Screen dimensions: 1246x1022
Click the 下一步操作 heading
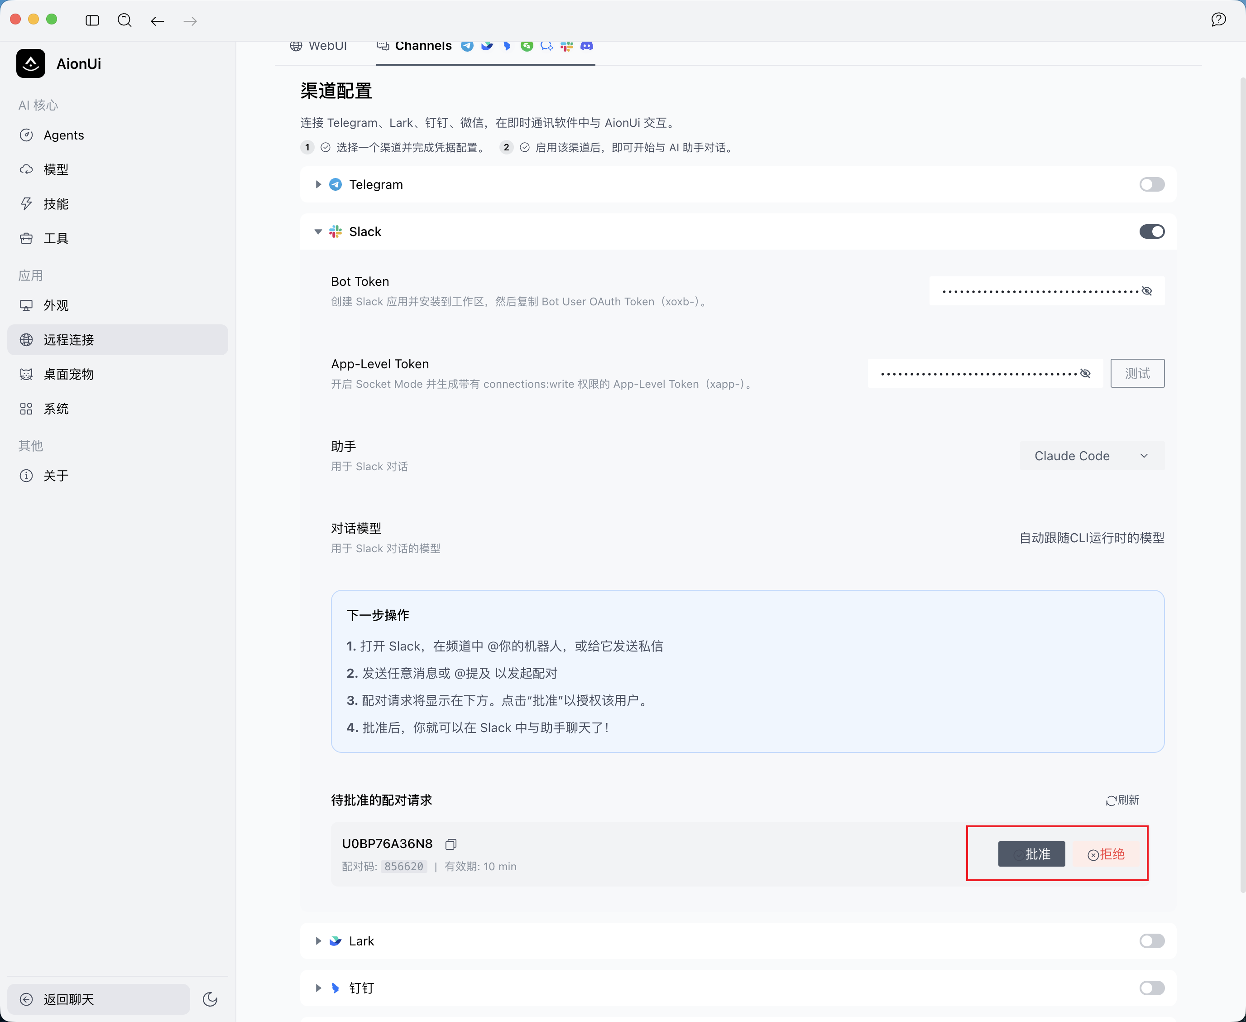378,615
